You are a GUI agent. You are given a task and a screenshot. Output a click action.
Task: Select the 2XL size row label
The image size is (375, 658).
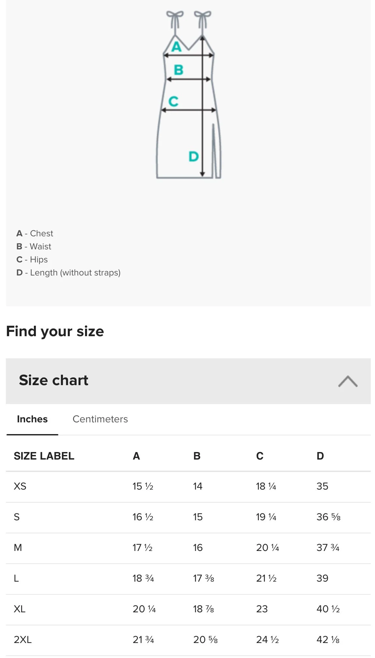22,639
